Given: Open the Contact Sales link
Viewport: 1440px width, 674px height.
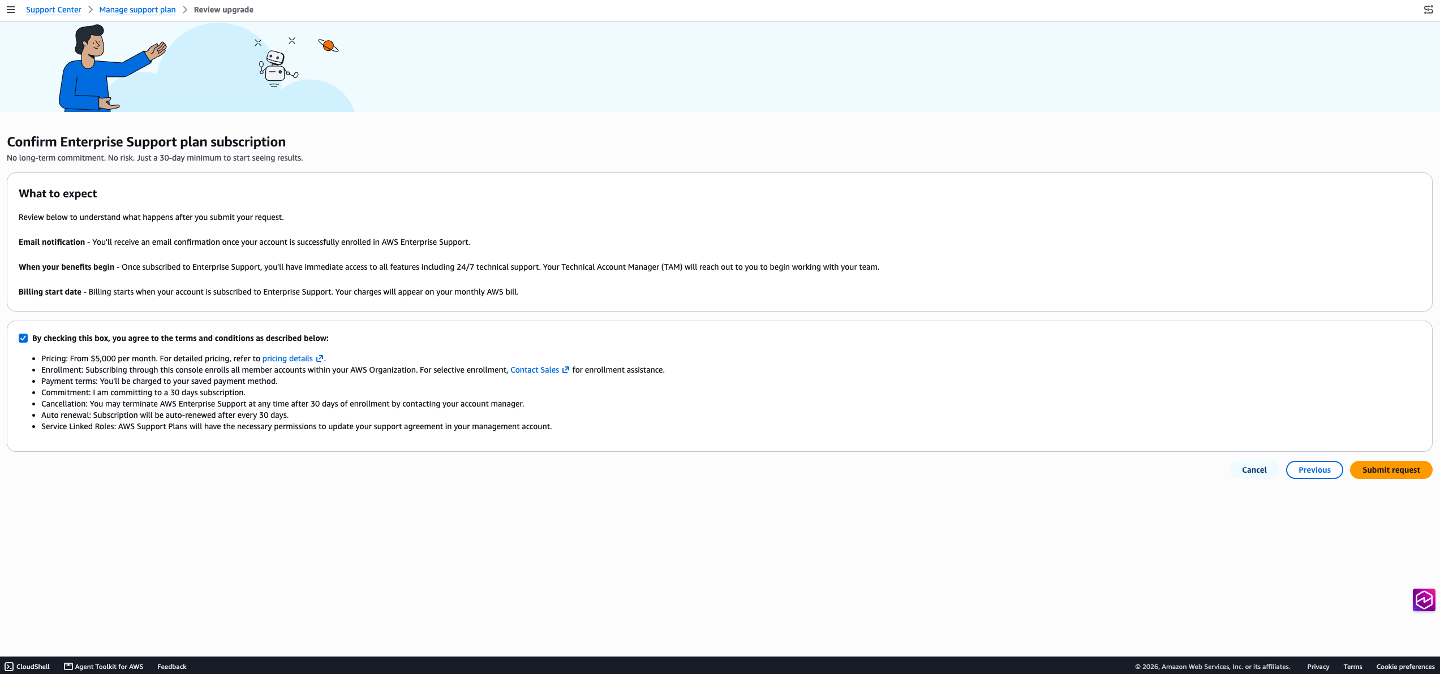Looking at the screenshot, I should coord(535,370).
